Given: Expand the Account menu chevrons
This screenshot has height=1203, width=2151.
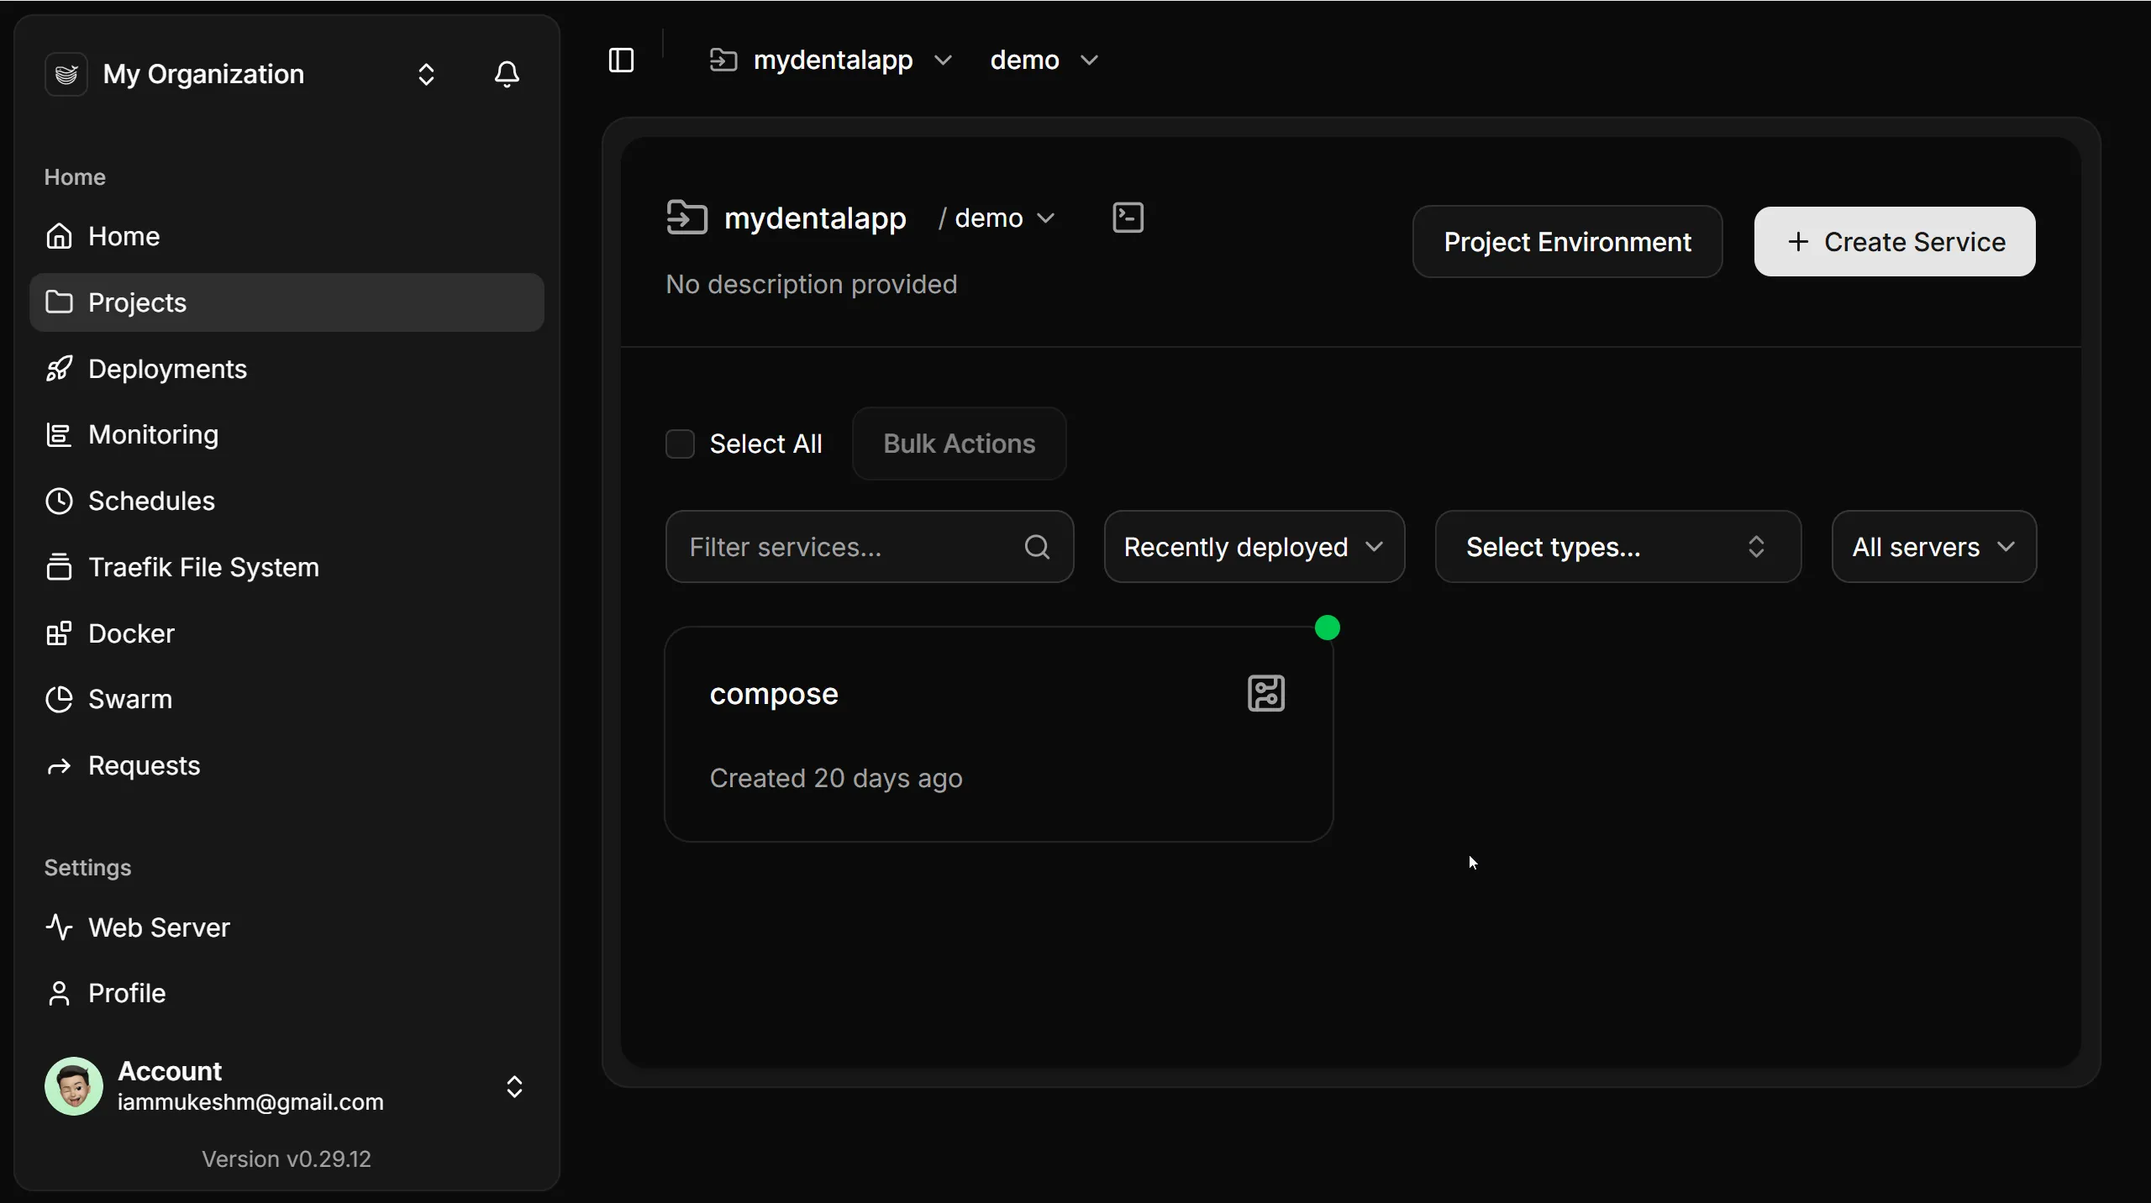Looking at the screenshot, I should tap(514, 1086).
